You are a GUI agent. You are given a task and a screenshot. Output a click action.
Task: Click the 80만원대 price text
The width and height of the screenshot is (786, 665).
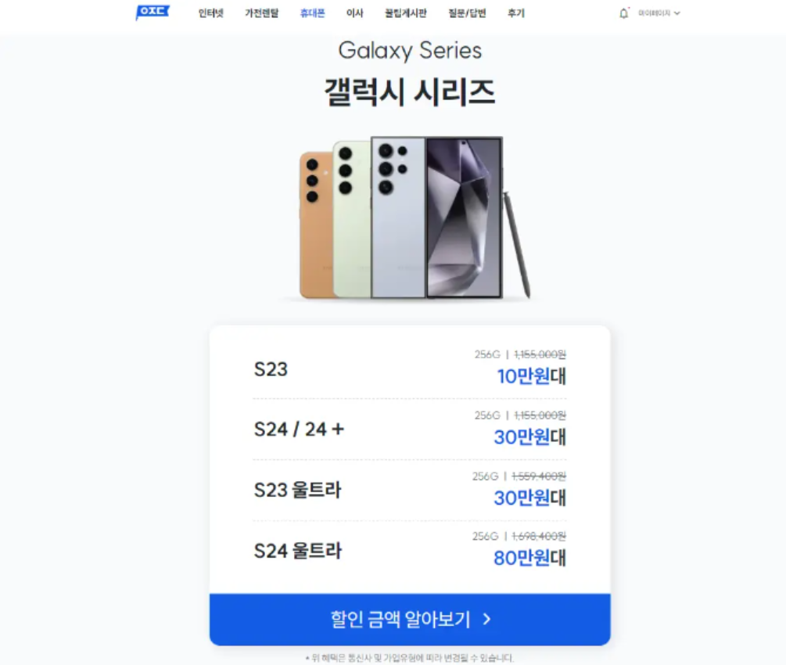[529, 558]
